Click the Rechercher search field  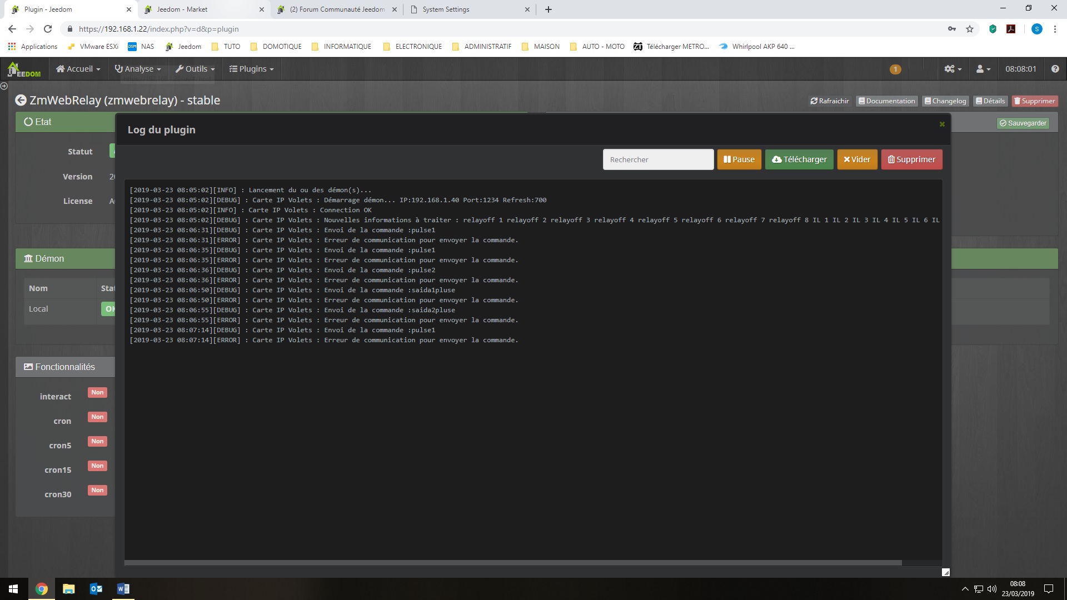click(658, 159)
